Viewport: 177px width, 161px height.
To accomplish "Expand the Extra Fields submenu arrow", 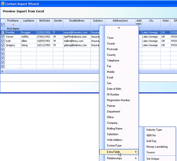I will coord(136,152).
